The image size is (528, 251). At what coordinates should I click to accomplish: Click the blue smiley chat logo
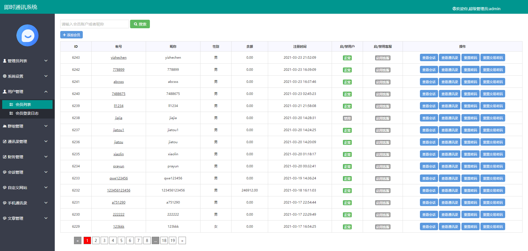pos(28,35)
